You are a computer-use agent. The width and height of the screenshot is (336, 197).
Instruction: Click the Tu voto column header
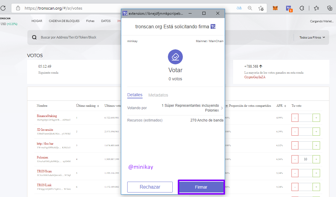pos(296,106)
